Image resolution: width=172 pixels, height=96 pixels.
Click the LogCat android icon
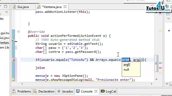pyautogui.click(x=103, y=91)
